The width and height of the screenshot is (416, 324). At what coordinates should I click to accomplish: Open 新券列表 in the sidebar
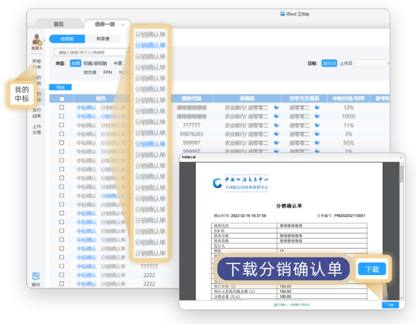tap(37, 64)
